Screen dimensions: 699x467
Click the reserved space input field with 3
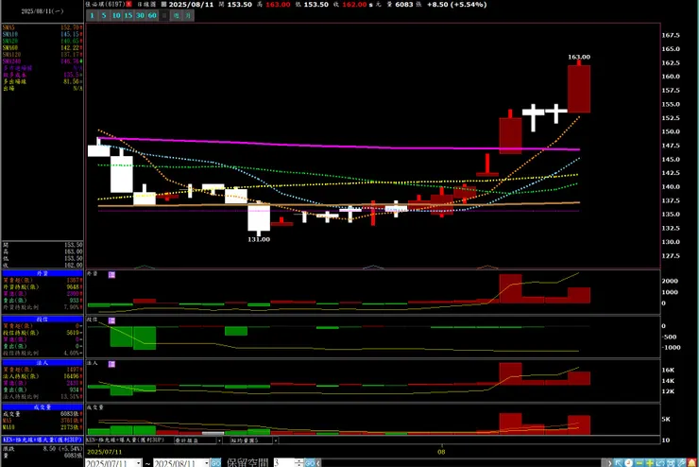point(284,463)
